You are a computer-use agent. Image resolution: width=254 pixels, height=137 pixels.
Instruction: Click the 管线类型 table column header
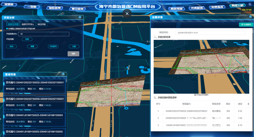point(216,104)
